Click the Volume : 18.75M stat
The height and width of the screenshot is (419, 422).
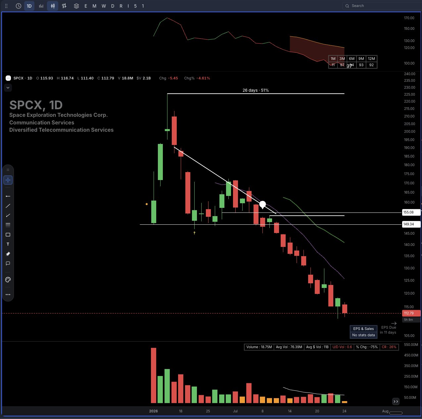tap(259, 347)
